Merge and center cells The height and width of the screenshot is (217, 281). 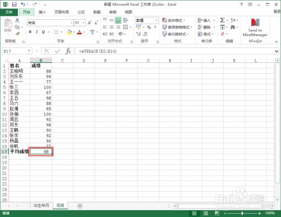click(125, 27)
